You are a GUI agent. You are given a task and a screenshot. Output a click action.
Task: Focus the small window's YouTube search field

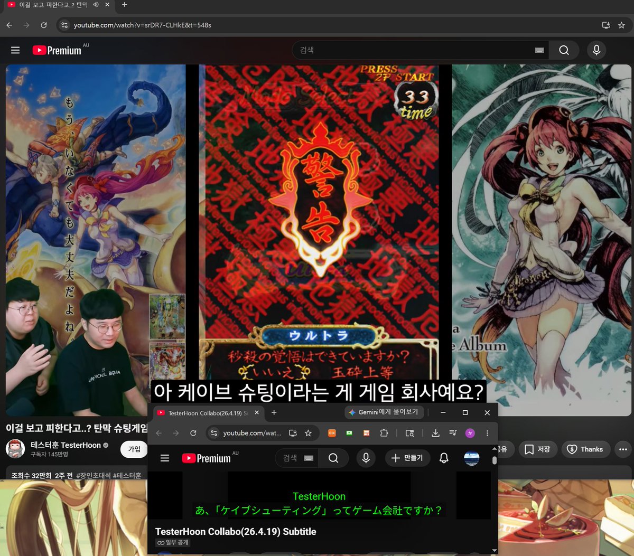point(296,458)
